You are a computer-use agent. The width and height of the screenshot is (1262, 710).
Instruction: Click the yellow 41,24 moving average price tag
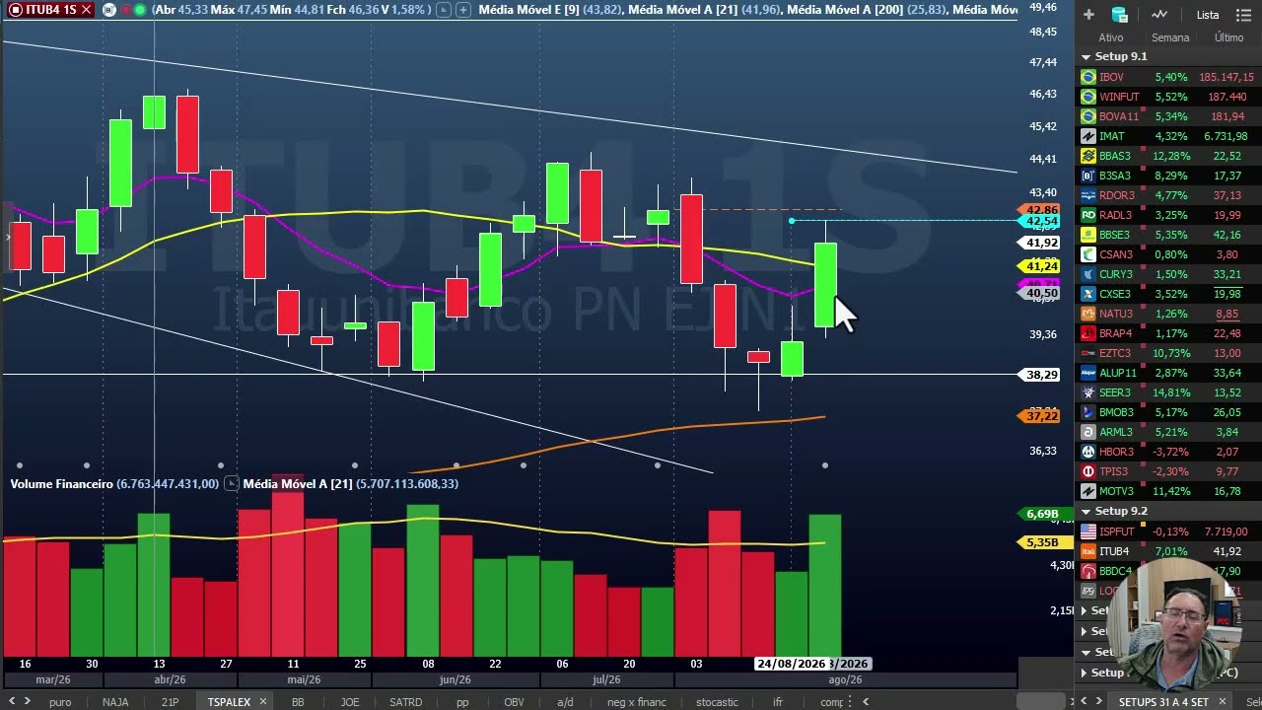(1040, 266)
